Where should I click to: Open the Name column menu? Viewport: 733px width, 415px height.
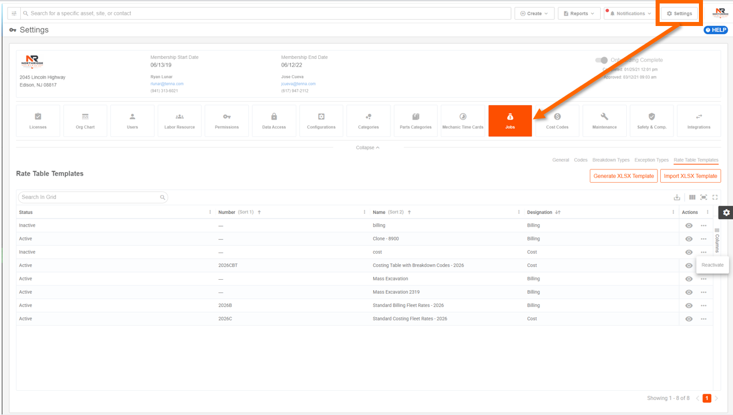tap(519, 212)
